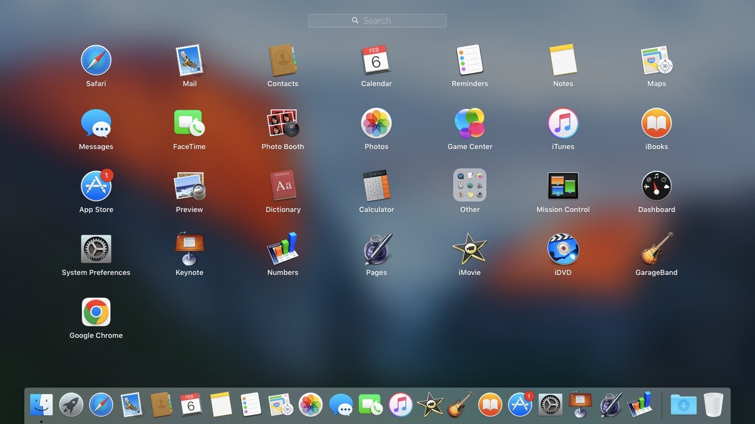Open iTunes from the Launchpad grid
Image resolution: width=755 pixels, height=424 pixels.
click(563, 123)
